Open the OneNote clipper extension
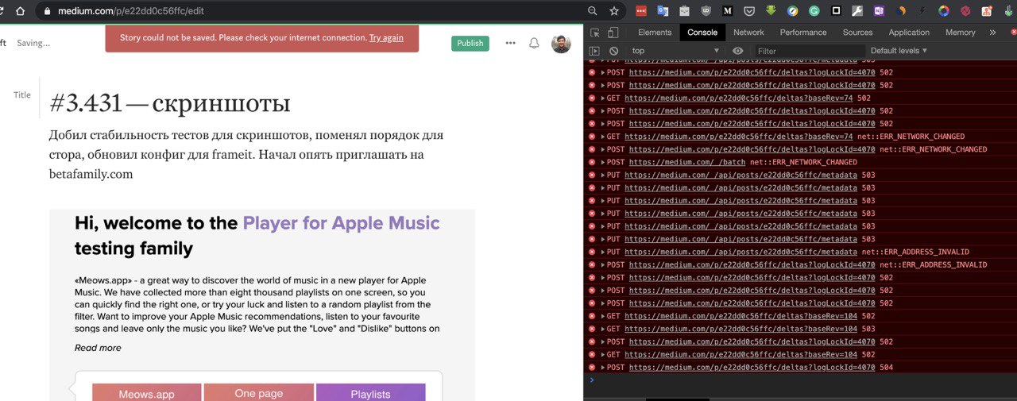 click(x=879, y=11)
